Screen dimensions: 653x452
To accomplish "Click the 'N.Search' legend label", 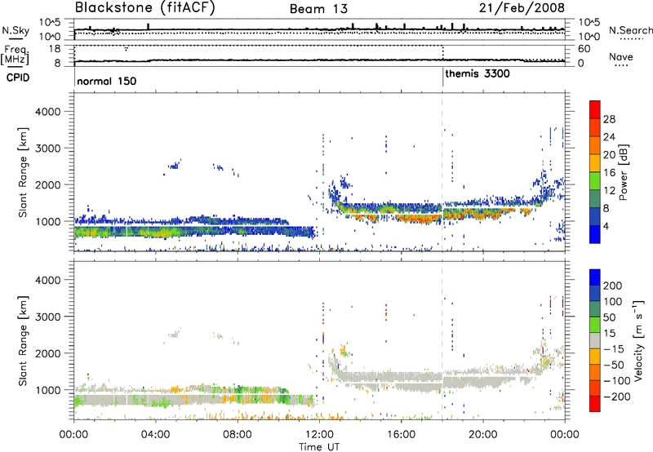I will [630, 30].
